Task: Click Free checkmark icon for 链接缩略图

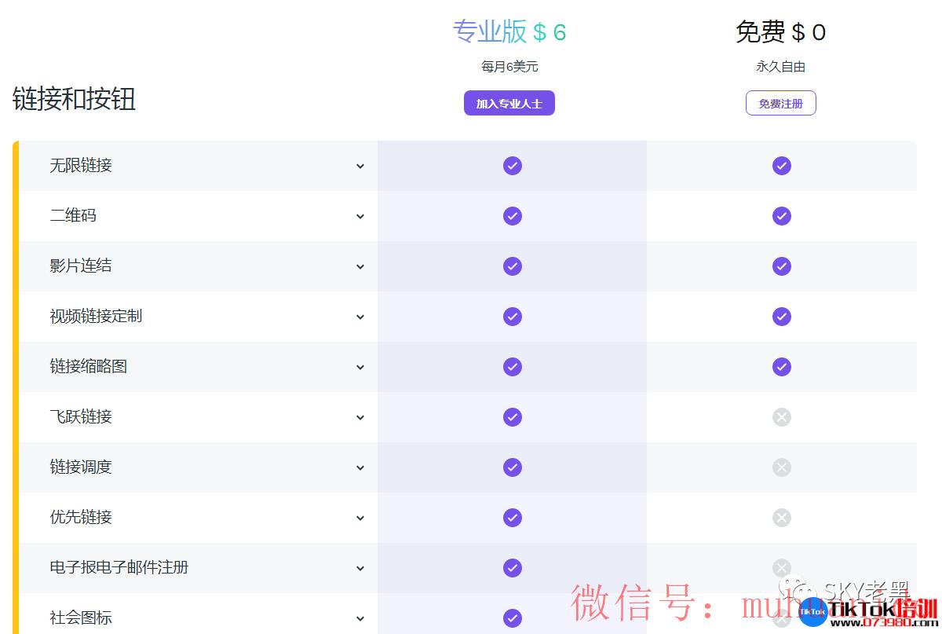Action: 781,367
